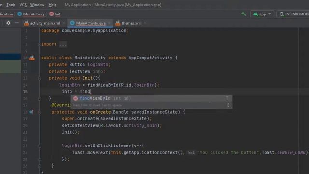The image size is (309, 174).
Task: Open the VCS menu
Action: click(x=23, y=5)
